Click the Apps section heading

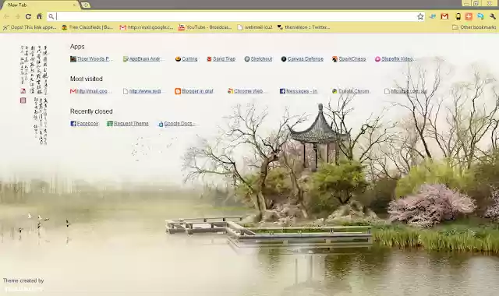click(77, 47)
